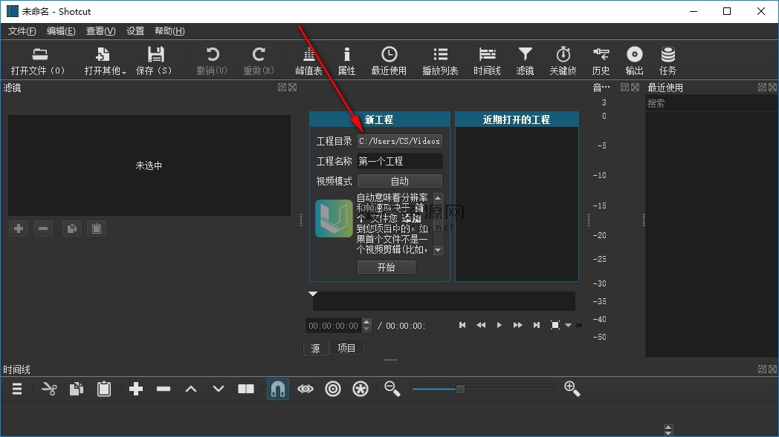Remove selected filter with minus button

pos(42,229)
